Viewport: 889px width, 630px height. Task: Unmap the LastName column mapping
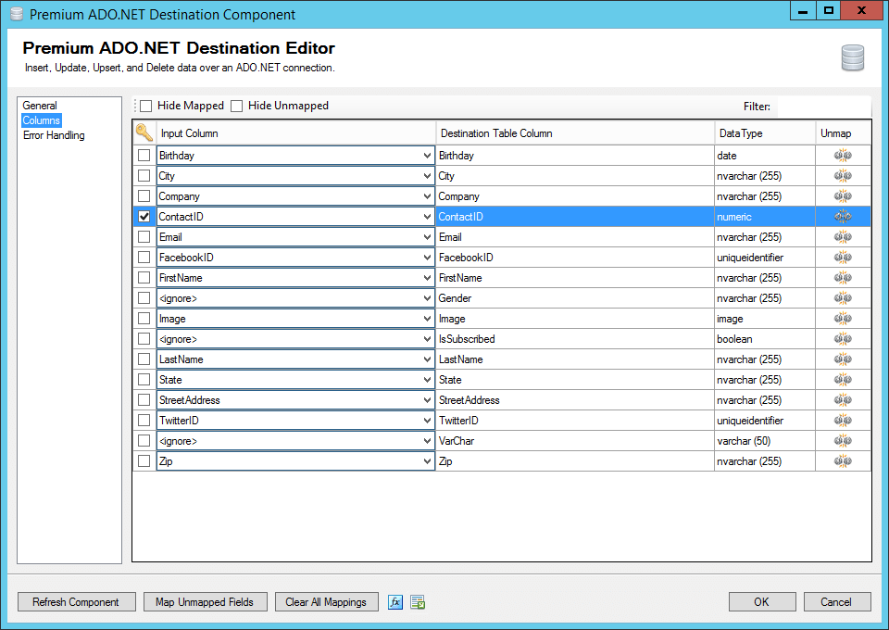coord(843,359)
